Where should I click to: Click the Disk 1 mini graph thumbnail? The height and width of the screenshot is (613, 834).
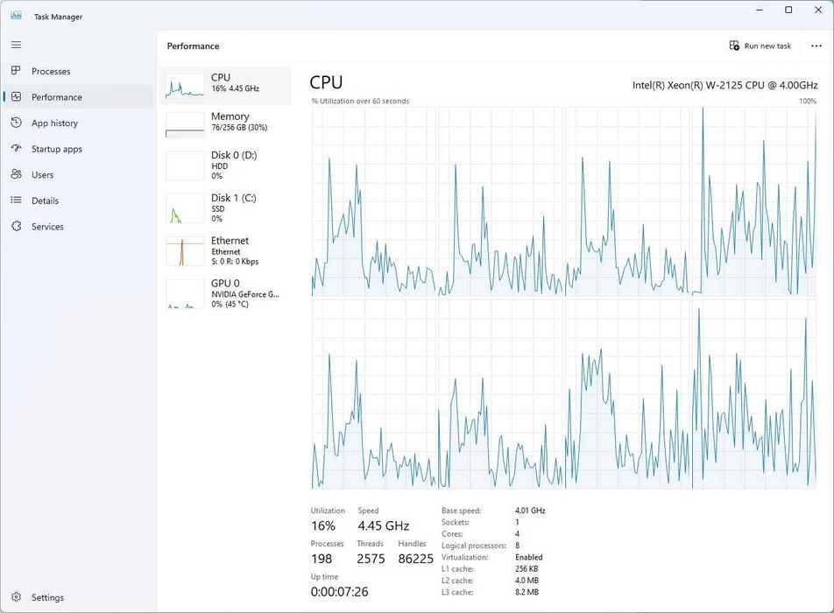point(185,208)
